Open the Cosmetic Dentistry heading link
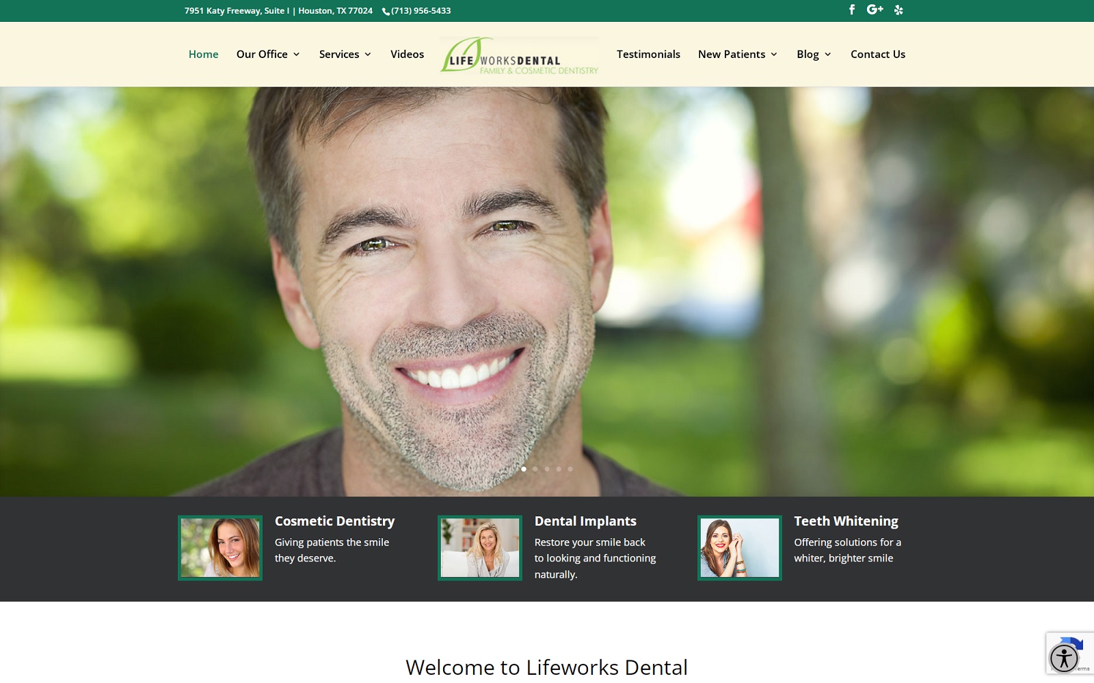 [x=335, y=521]
